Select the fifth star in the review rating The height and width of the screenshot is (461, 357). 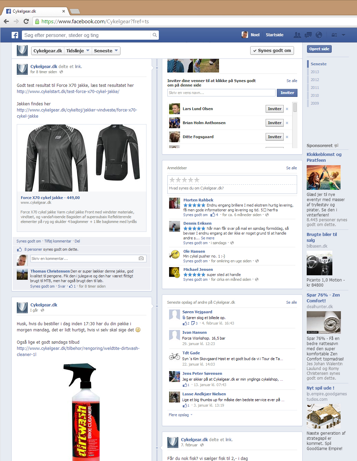pyautogui.click(x=196, y=180)
